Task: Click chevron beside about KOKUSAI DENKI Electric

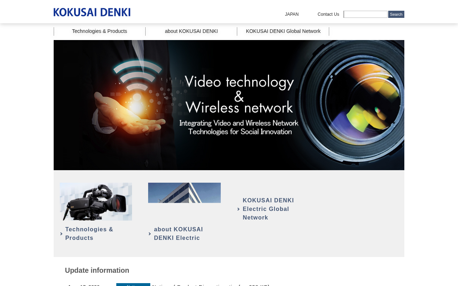Action: (x=150, y=234)
